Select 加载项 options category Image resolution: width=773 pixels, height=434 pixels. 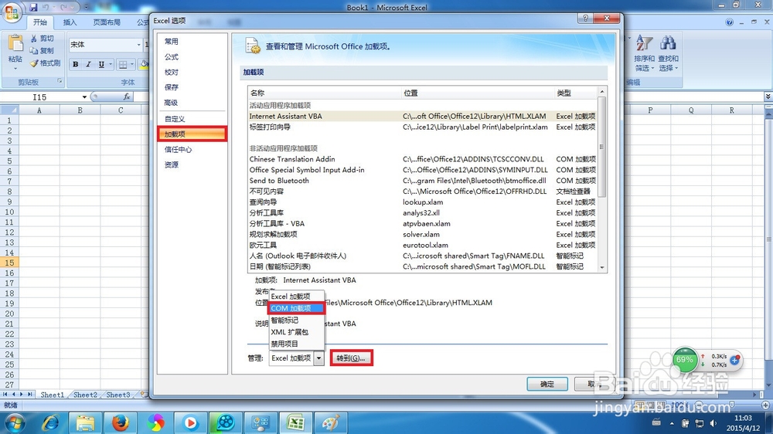click(192, 134)
